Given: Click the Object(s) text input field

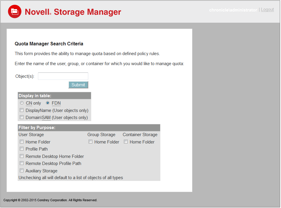Looking at the screenshot, I should click(x=63, y=76).
